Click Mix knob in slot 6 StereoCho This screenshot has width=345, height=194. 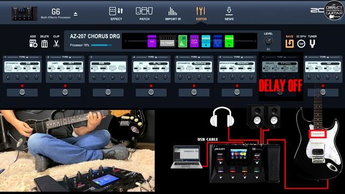pos(251,77)
